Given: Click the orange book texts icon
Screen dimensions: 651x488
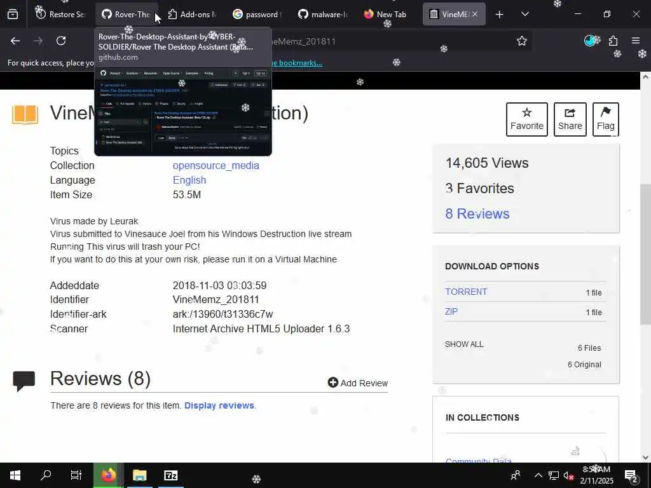Looking at the screenshot, I should pos(25,114).
